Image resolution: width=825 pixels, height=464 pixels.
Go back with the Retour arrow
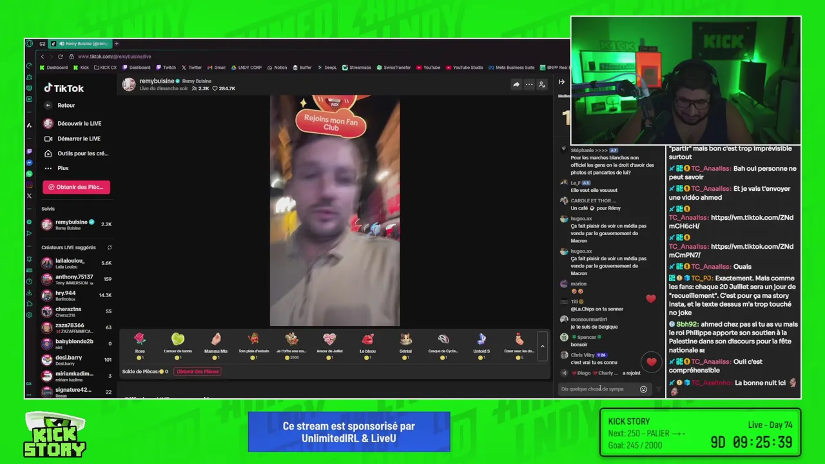48,105
